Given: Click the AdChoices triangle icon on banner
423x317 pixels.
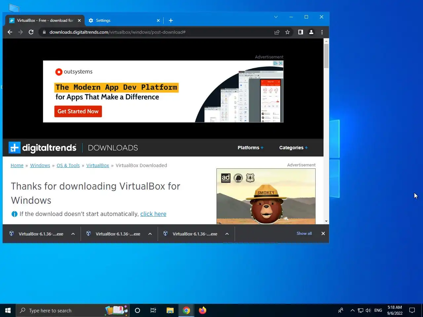Looking at the screenshot, I should 276,63.
